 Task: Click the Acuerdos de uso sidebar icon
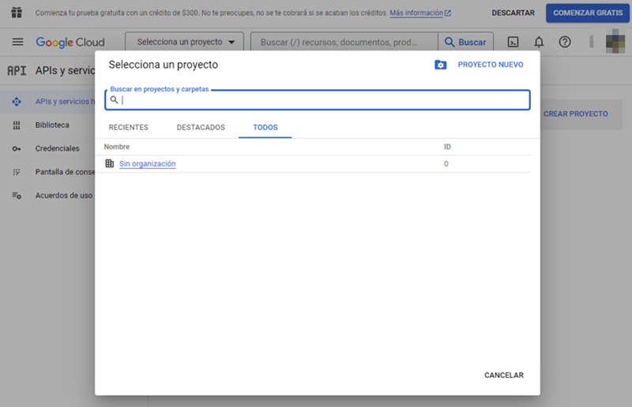[17, 196]
